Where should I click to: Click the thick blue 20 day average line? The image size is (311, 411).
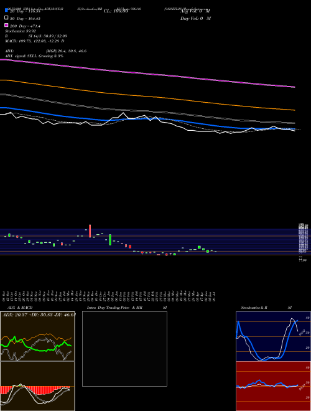coord(147,118)
